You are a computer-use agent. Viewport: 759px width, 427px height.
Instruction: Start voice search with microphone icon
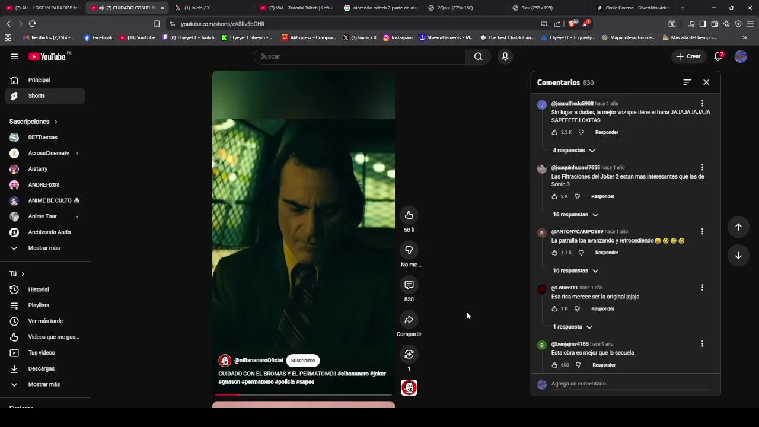coord(505,56)
